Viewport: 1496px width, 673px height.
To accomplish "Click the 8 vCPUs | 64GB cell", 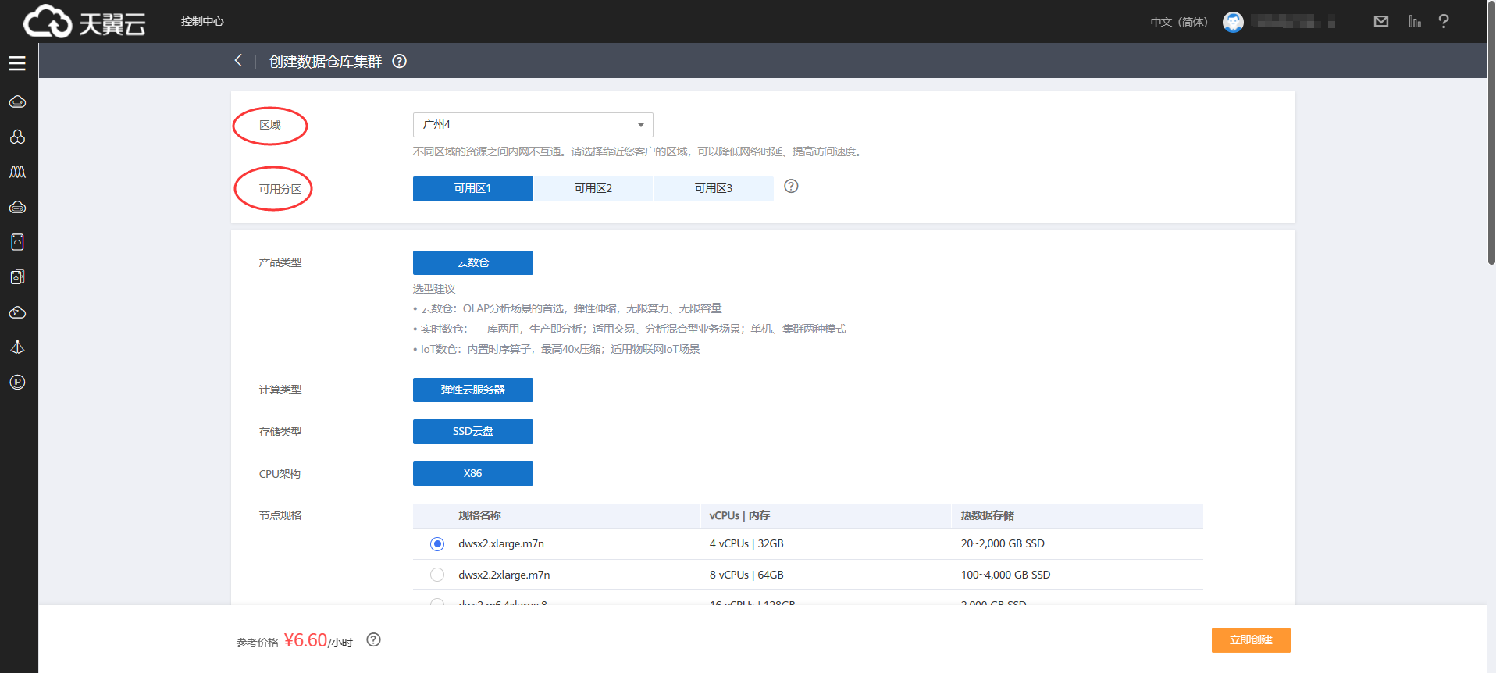I will click(x=746, y=575).
